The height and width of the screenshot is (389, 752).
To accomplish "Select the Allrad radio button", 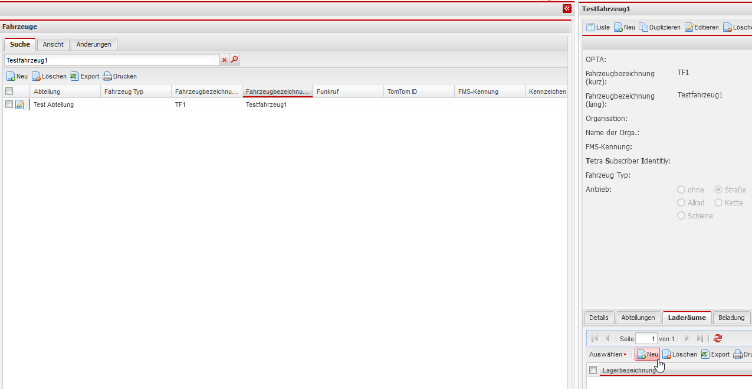I will coord(681,203).
